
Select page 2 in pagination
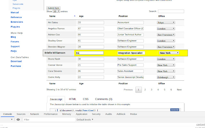[145, 90]
